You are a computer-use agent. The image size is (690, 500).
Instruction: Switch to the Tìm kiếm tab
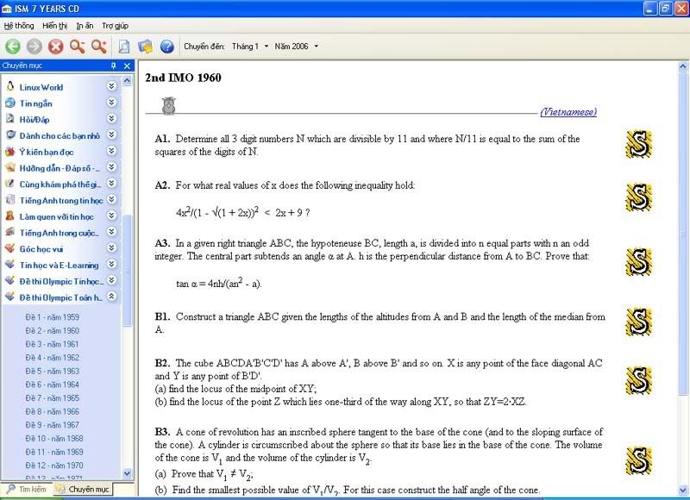(26, 489)
